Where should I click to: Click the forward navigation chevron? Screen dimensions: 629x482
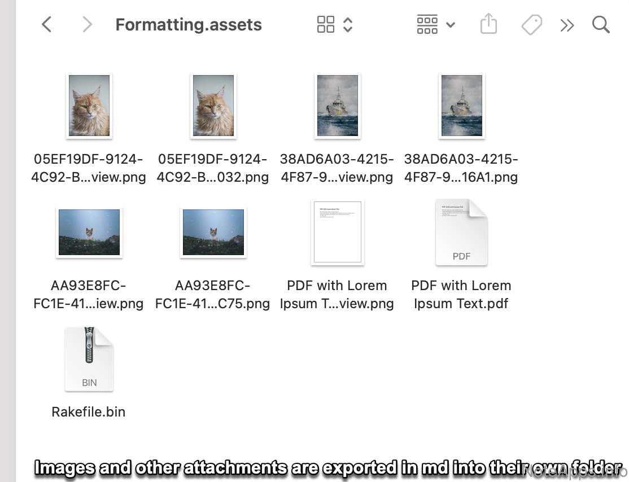[86, 25]
